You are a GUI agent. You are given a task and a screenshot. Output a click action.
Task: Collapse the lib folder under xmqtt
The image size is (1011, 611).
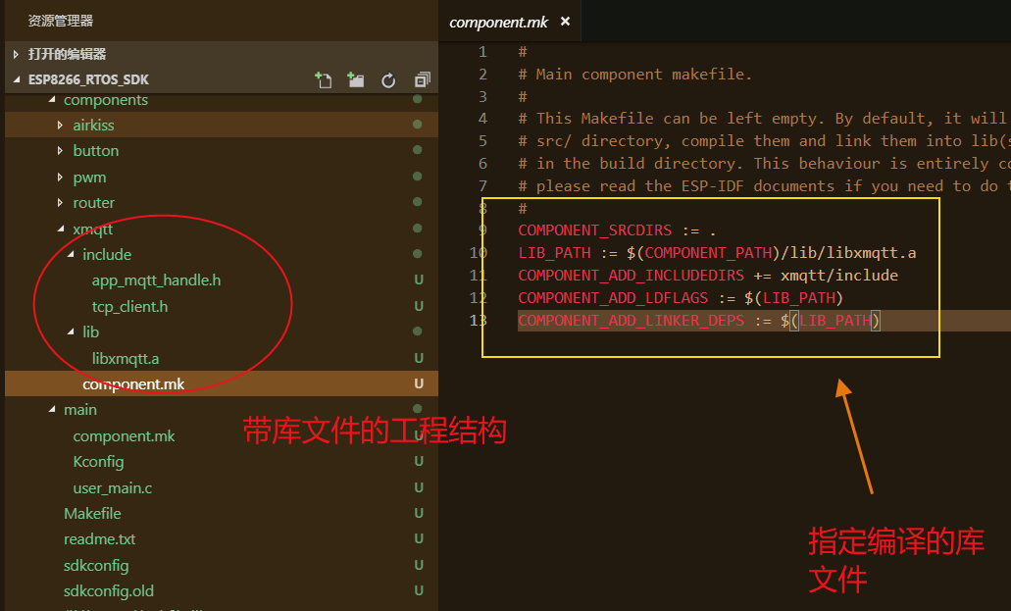(x=71, y=331)
